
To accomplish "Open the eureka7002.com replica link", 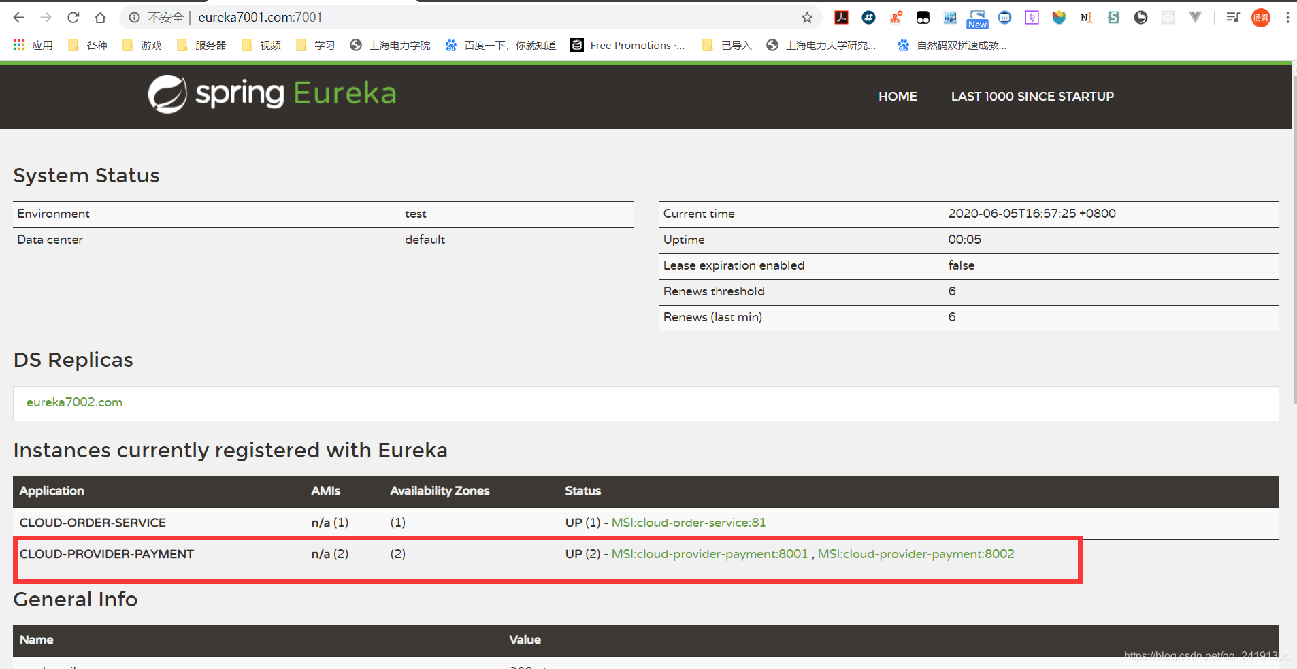I will tap(74, 402).
